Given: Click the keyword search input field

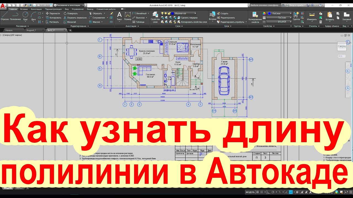Looking at the screenshot, I should point(266,5).
